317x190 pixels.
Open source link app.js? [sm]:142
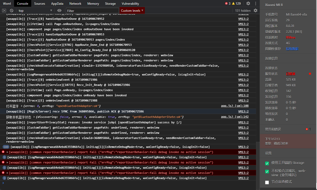coord(235,117)
